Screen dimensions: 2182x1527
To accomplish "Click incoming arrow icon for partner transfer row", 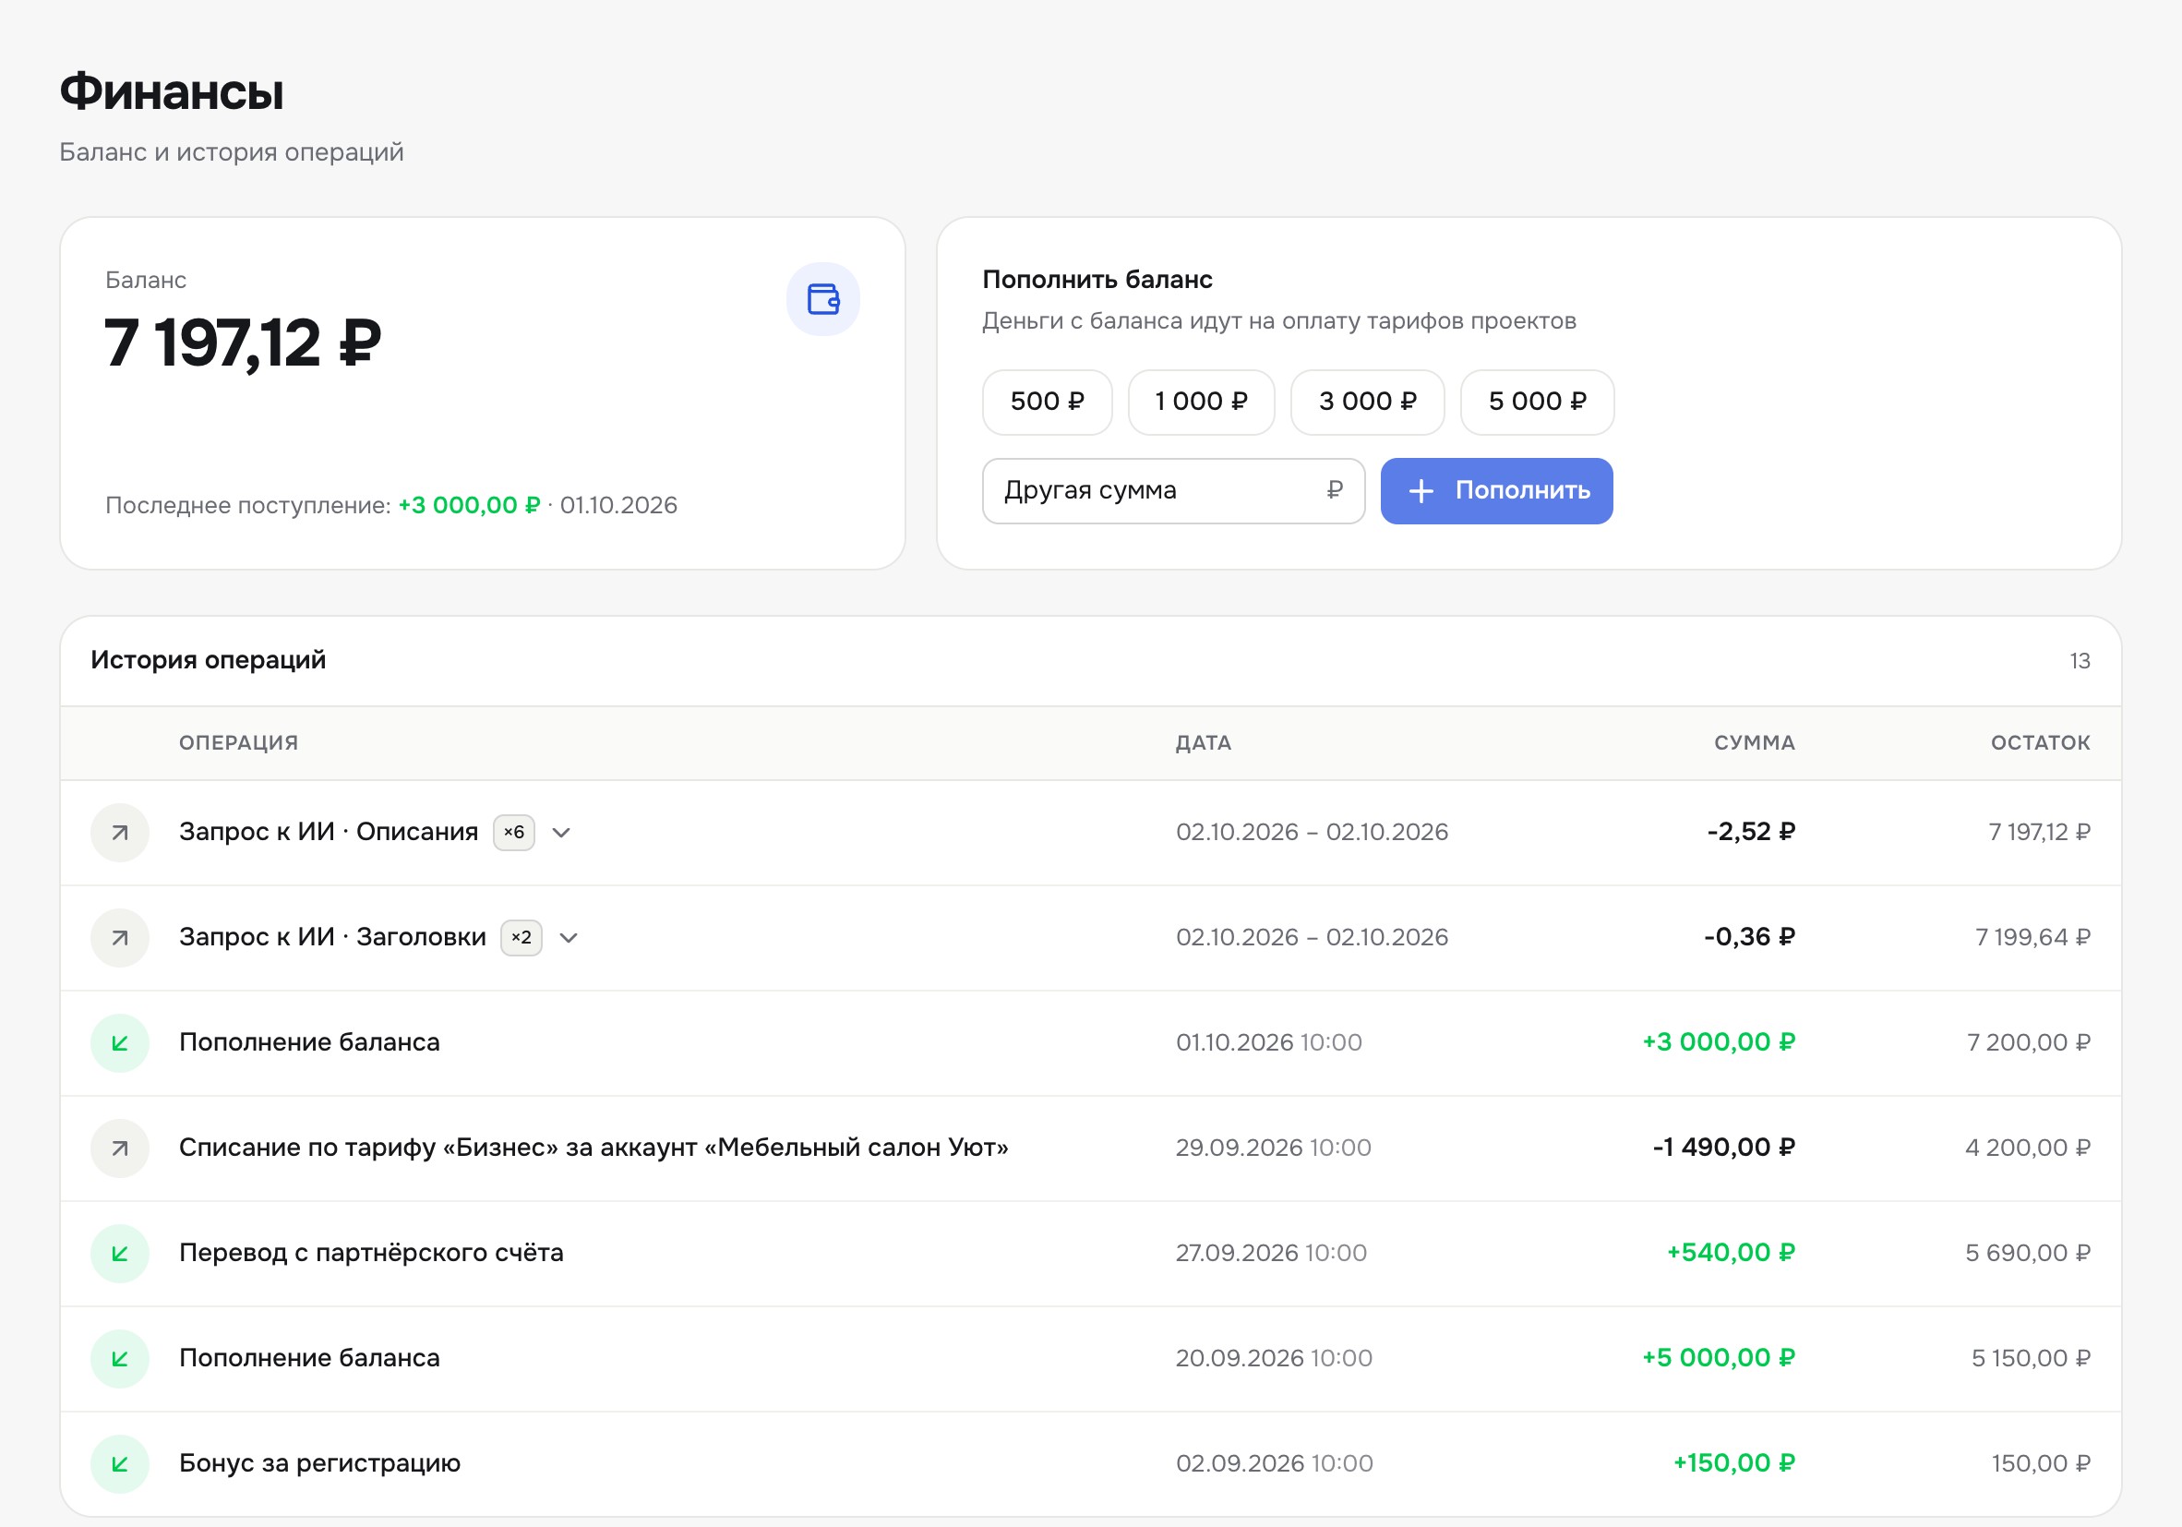I will 120,1254.
